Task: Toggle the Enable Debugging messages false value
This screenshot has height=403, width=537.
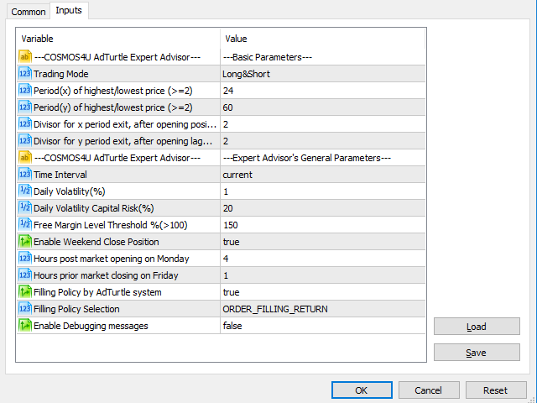Action: click(322, 326)
